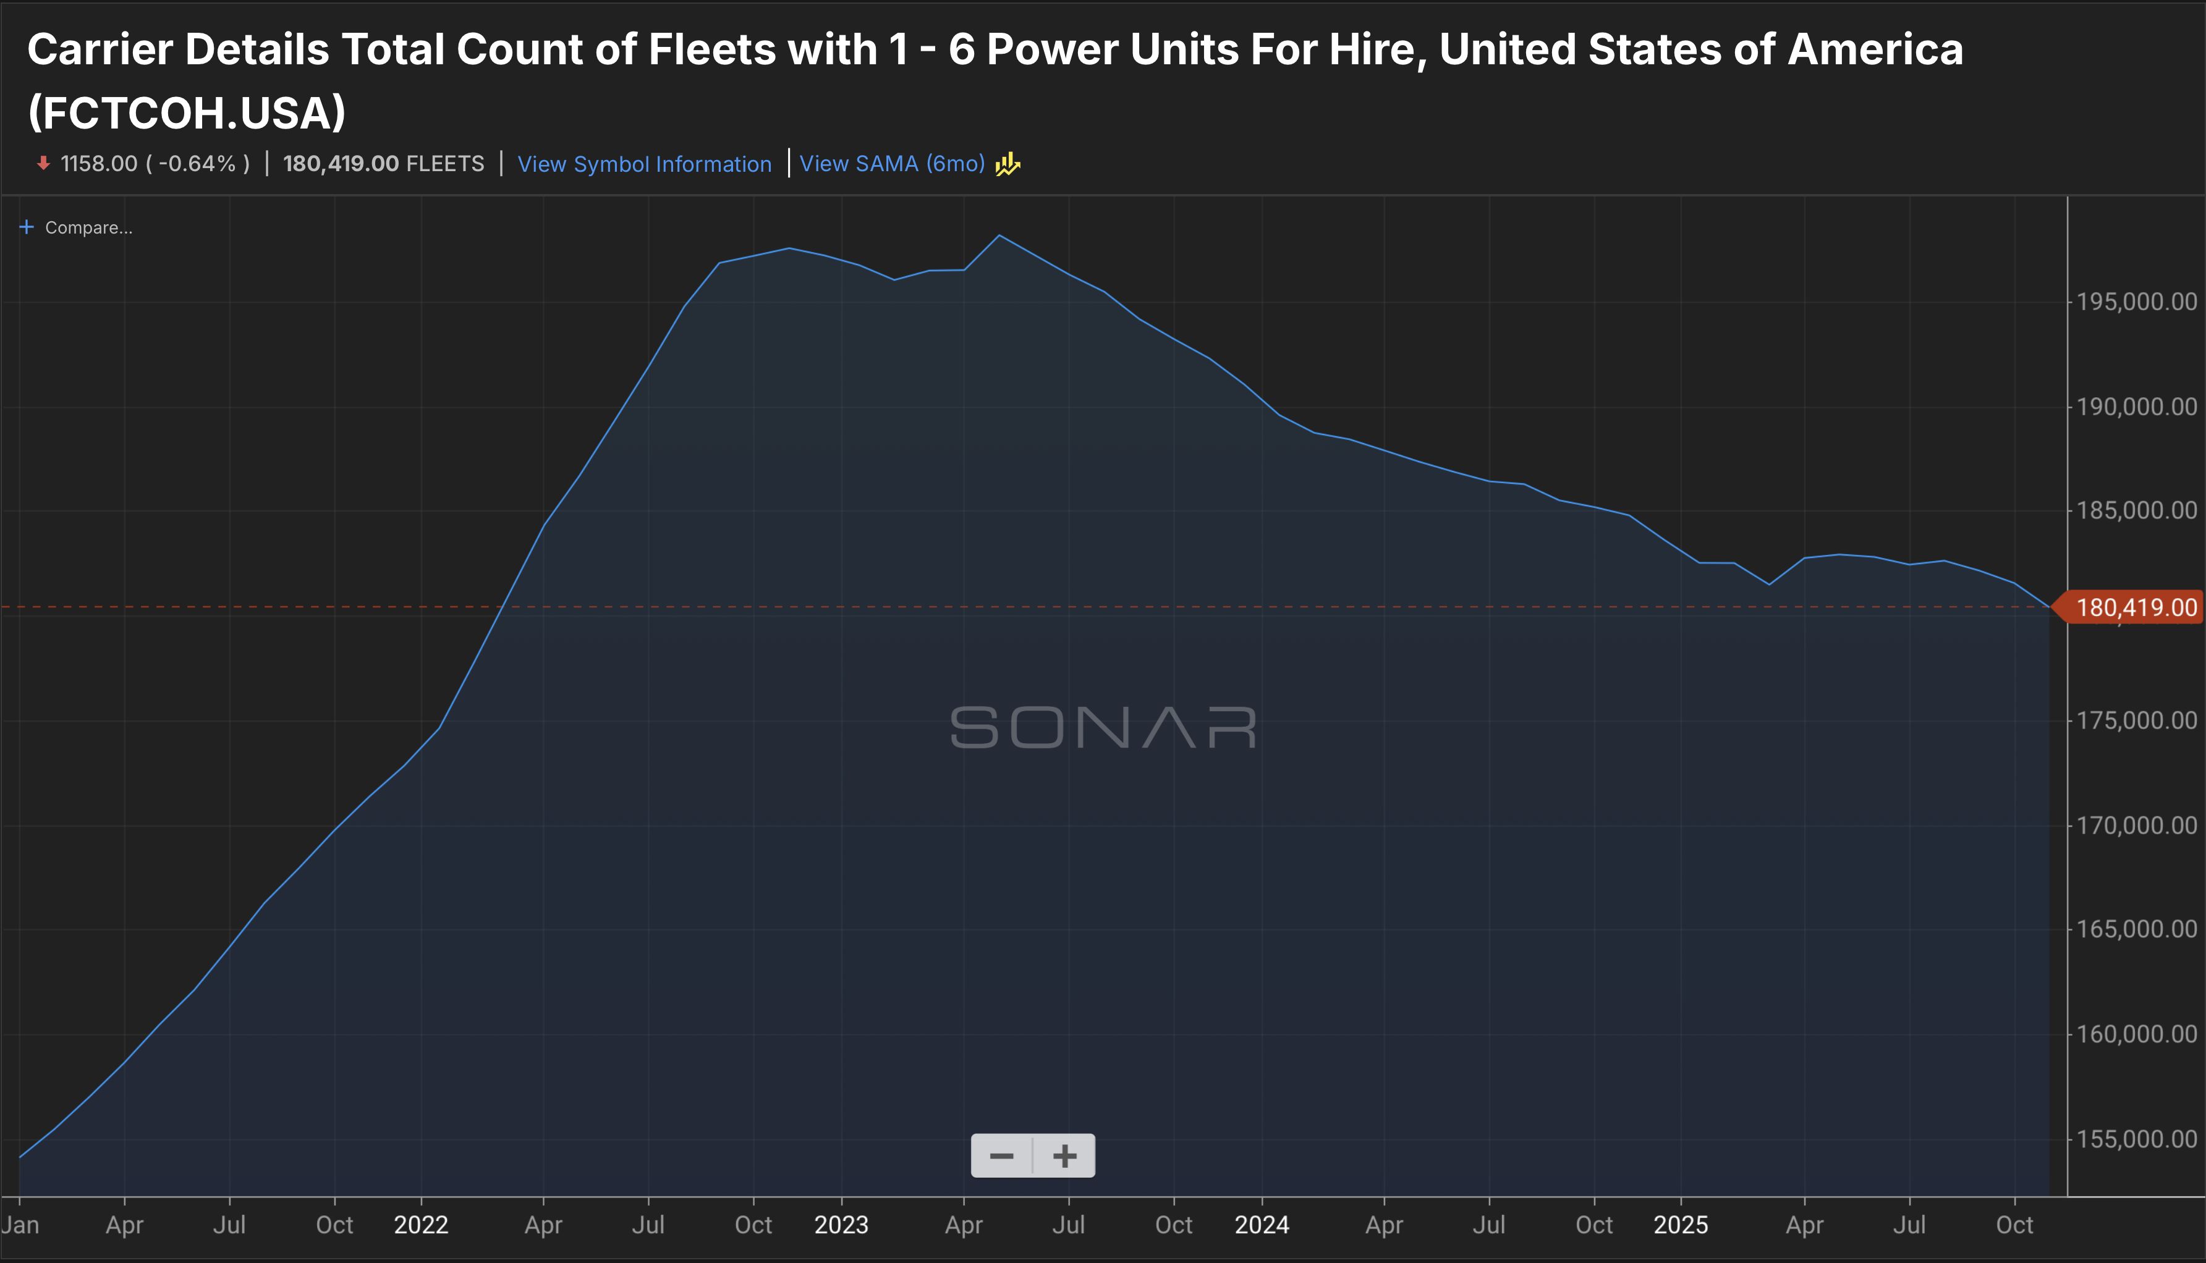This screenshot has height=1263, width=2206.
Task: Select the 2022 label on time axis
Action: (x=421, y=1225)
